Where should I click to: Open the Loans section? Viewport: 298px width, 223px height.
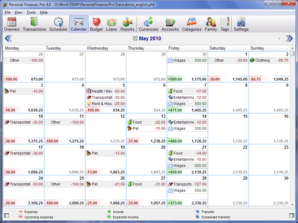[x=111, y=24]
